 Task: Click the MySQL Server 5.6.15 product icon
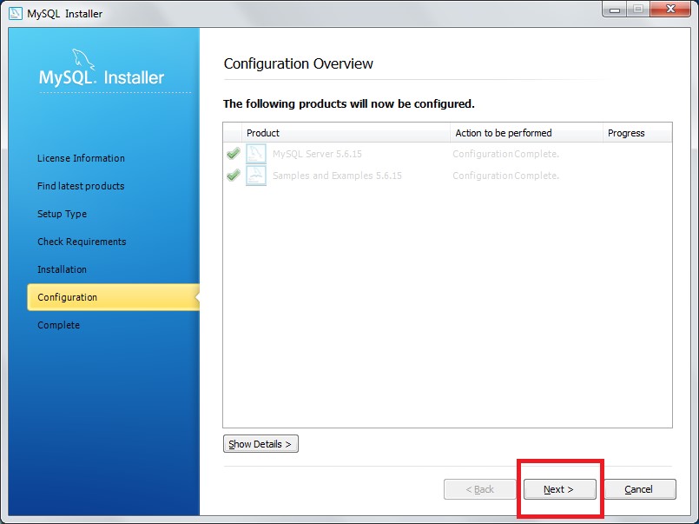256,154
